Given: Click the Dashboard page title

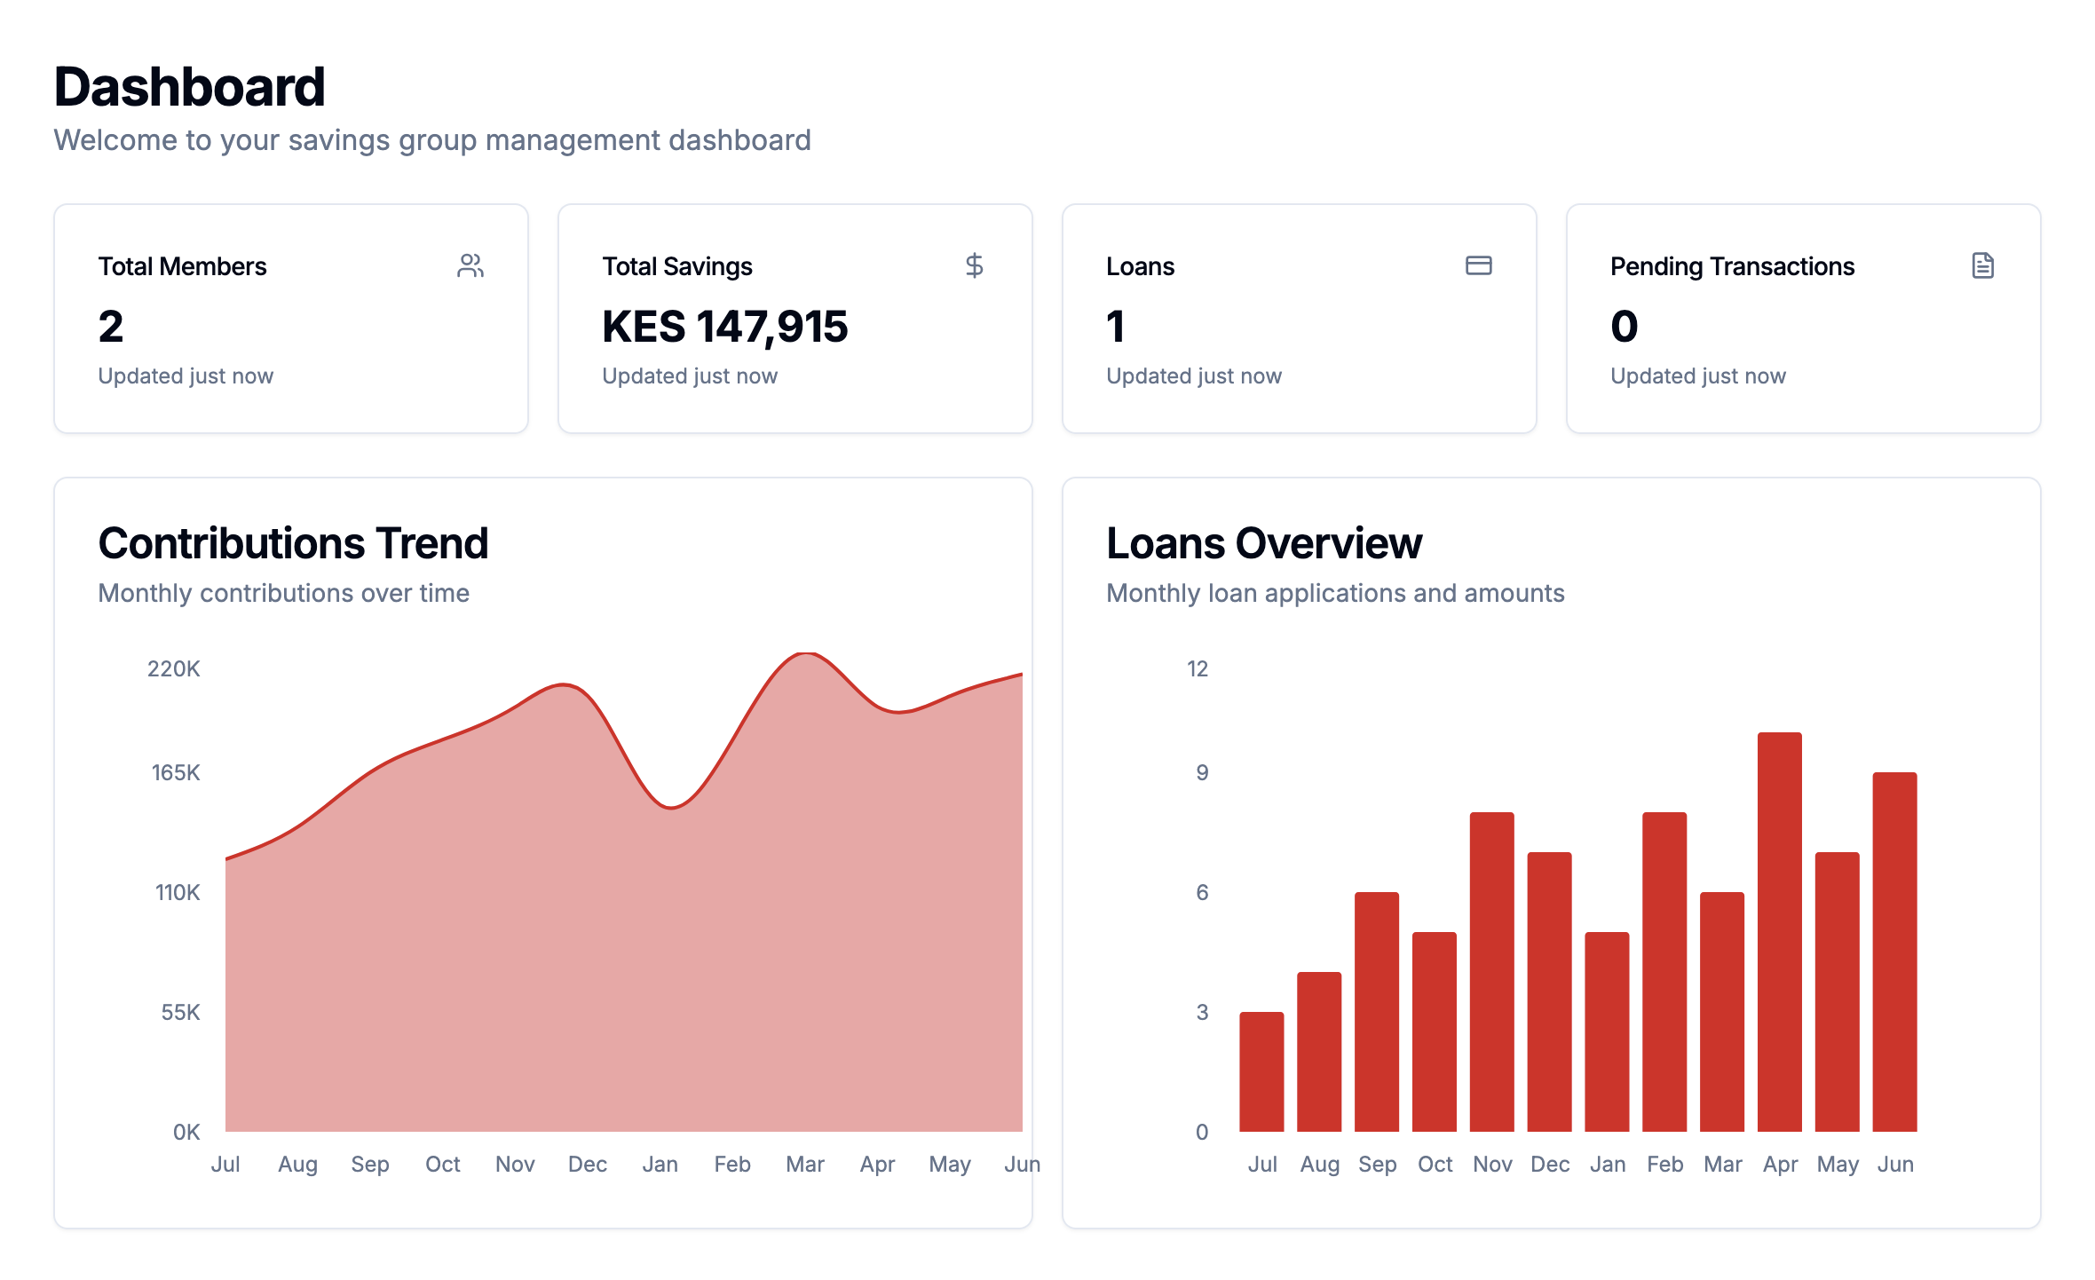Looking at the screenshot, I should pos(189,87).
